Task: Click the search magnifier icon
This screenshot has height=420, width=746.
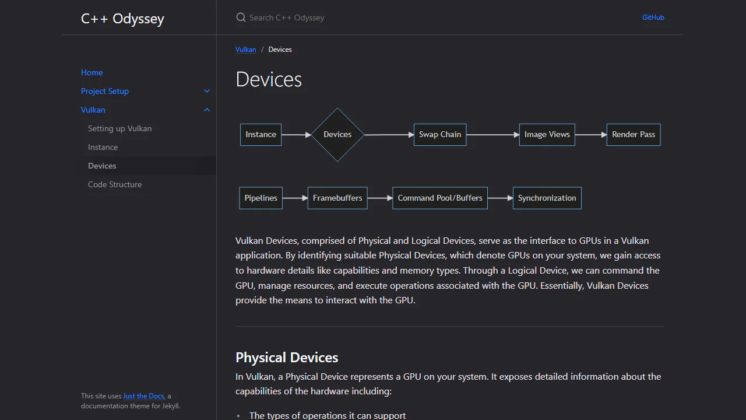Action: 241,17
